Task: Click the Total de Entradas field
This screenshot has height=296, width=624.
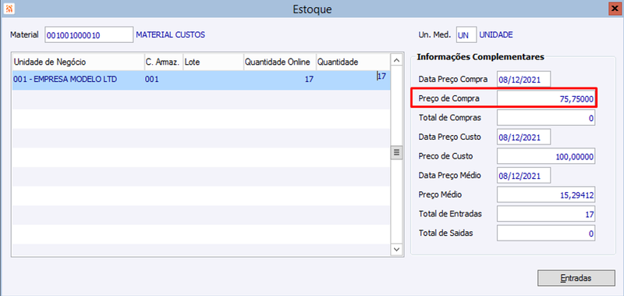Action: tap(546, 214)
